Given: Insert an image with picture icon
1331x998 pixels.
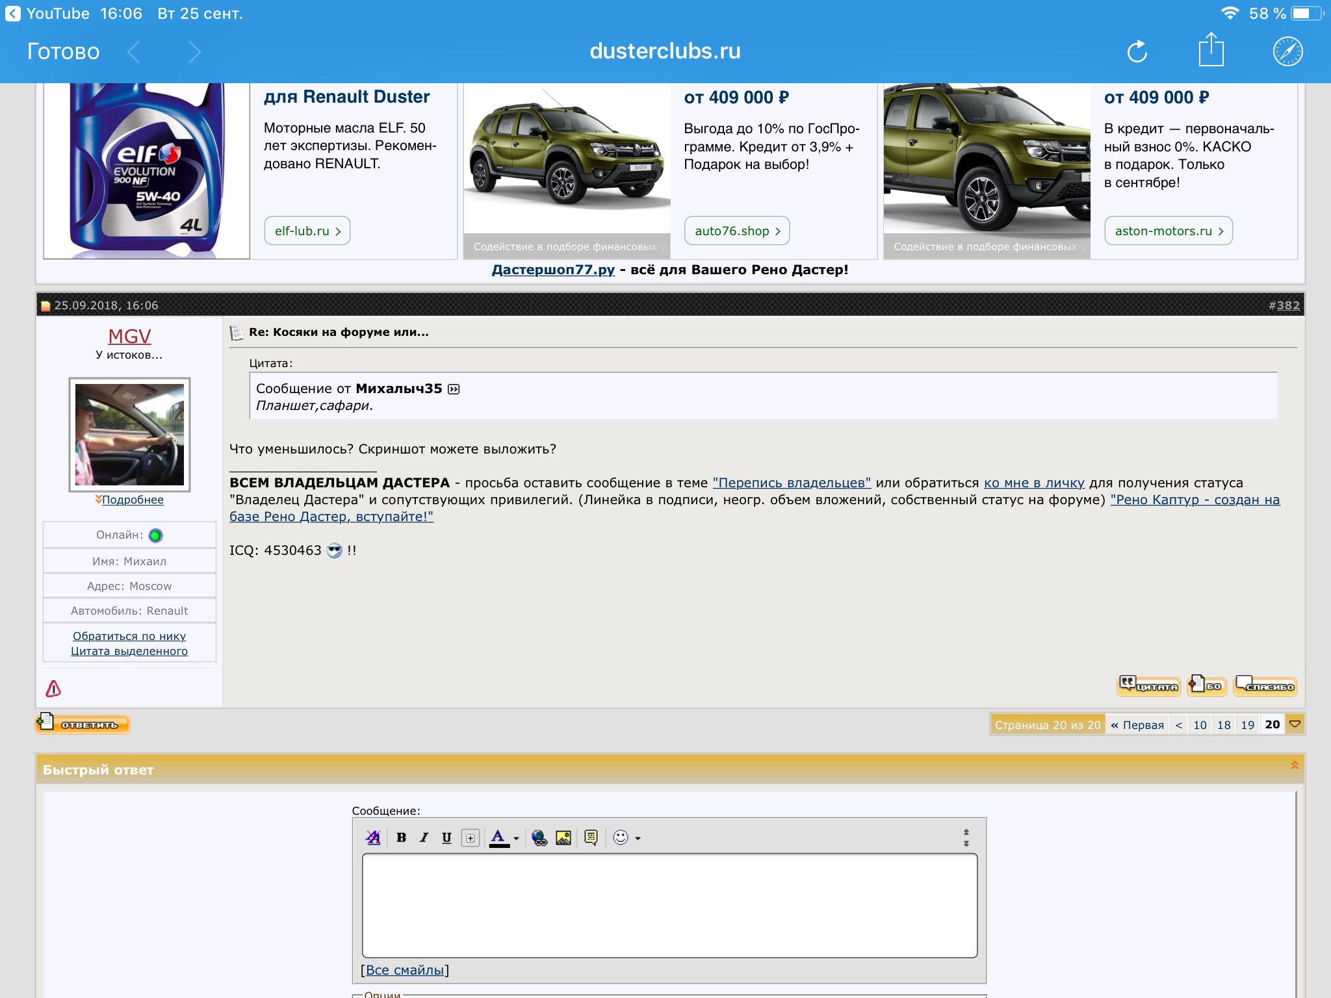Looking at the screenshot, I should pyautogui.click(x=563, y=838).
